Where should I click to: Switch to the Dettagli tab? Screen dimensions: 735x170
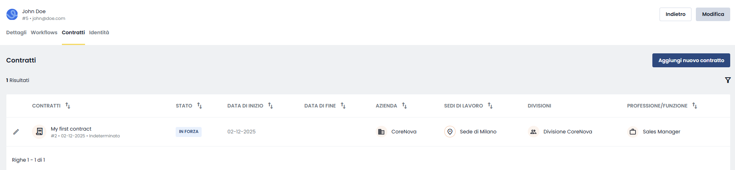16,33
